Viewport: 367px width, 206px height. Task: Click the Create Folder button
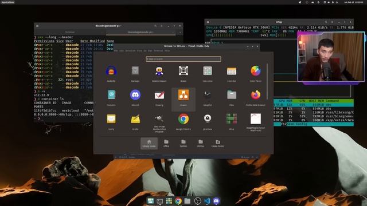pos(218,143)
